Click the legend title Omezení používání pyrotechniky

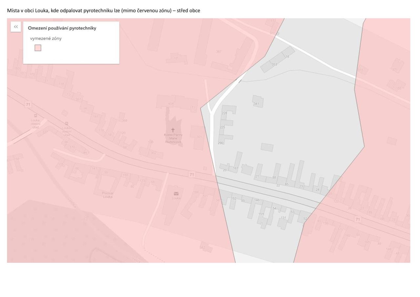tap(62, 28)
